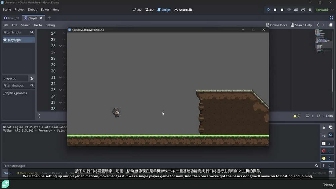Open the script editor Search menu
Viewport: 336px width, 189px height.
(26, 25)
